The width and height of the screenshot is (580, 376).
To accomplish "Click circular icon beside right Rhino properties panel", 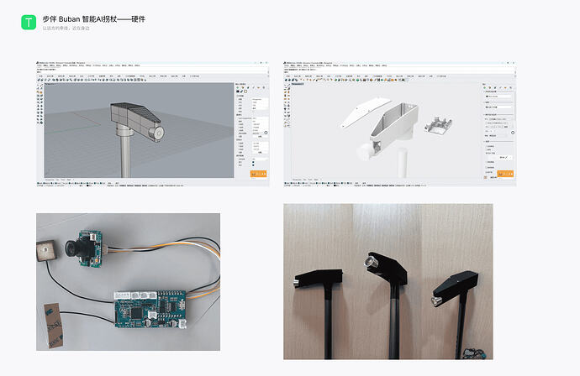I will coord(513,133).
